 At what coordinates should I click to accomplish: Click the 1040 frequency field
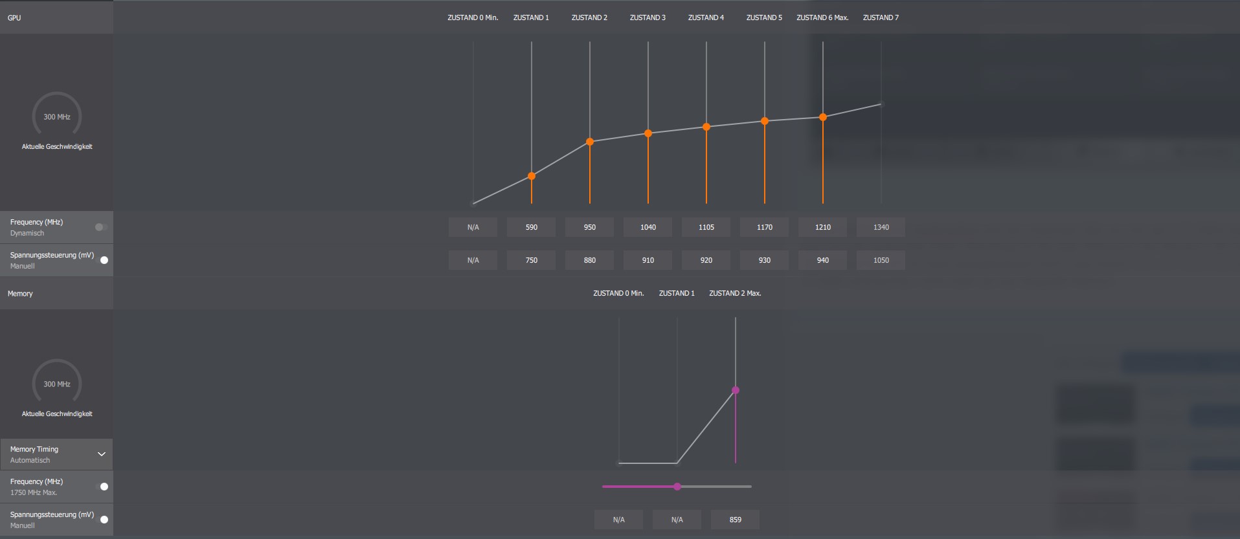click(648, 227)
